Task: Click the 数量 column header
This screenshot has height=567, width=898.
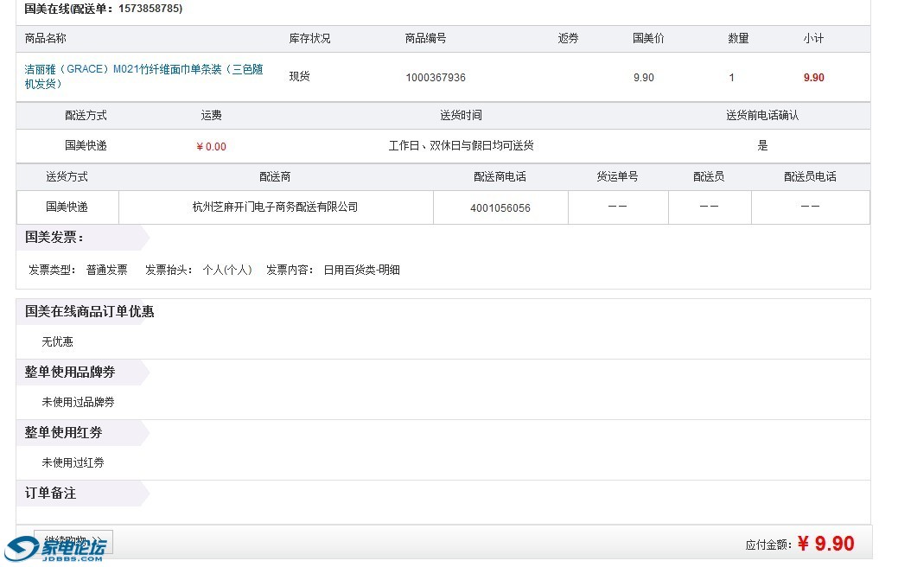Action: point(738,38)
